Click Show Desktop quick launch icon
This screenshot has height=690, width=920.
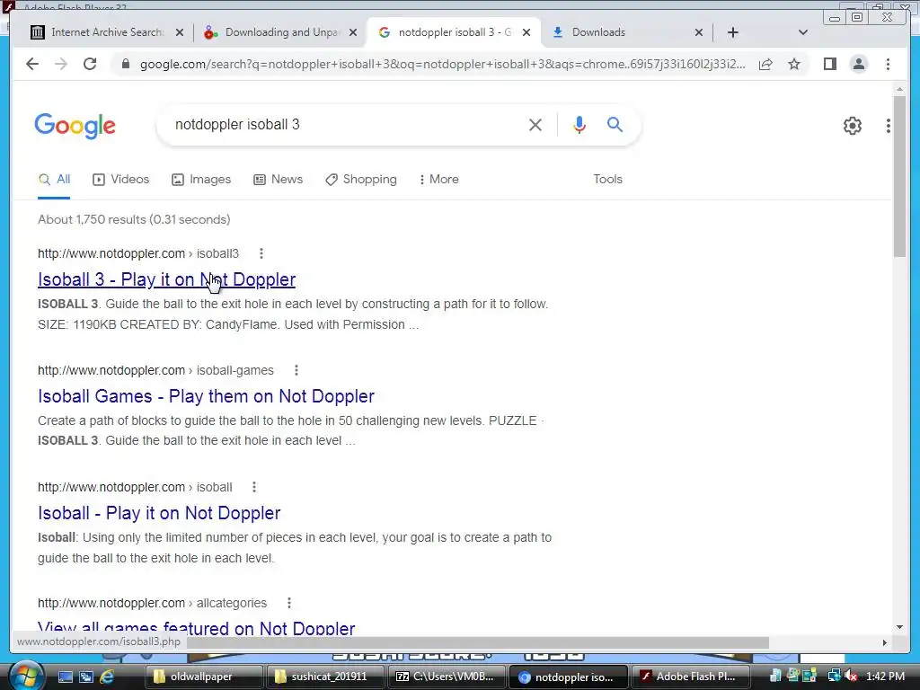pyautogui.click(x=66, y=677)
